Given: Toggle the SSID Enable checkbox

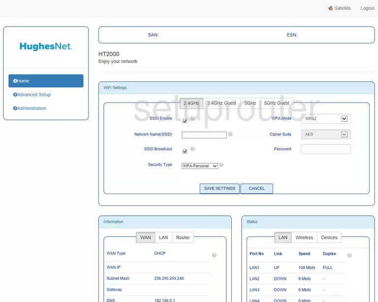Looking at the screenshot, I should pos(185,121).
